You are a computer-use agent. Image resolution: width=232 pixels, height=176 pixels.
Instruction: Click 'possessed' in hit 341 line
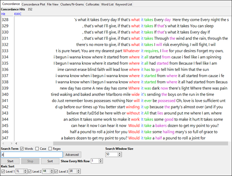[x=166, y=101]
